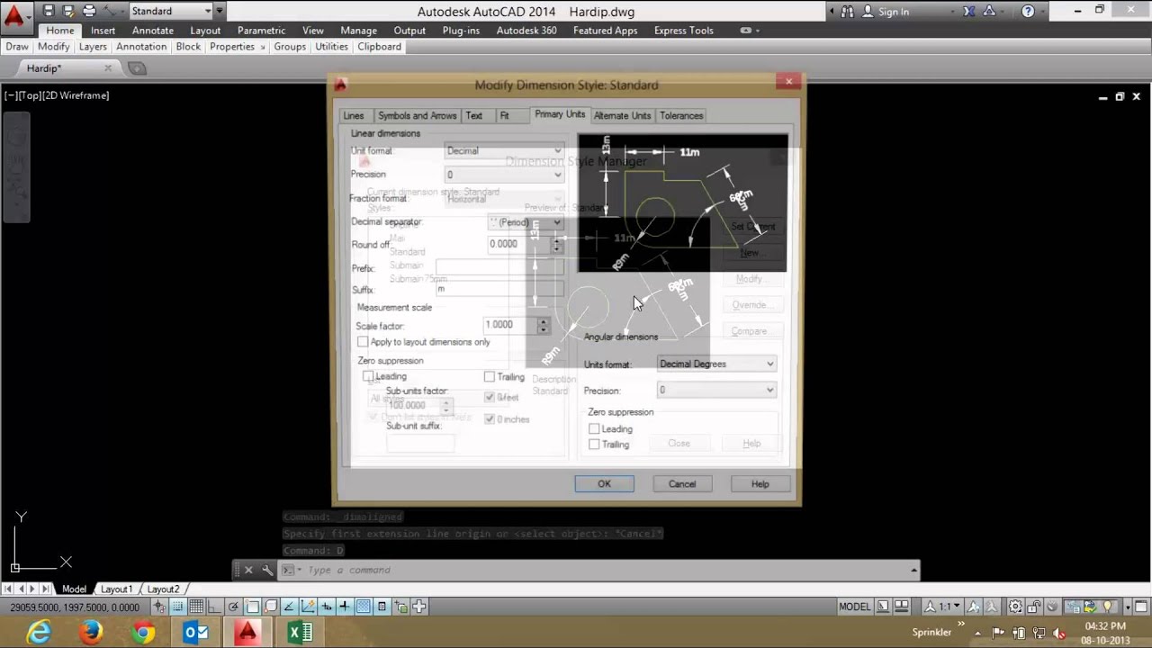Toggle Ortho Mode icon in status bar
This screenshot has width=1152, height=648.
coord(213,607)
